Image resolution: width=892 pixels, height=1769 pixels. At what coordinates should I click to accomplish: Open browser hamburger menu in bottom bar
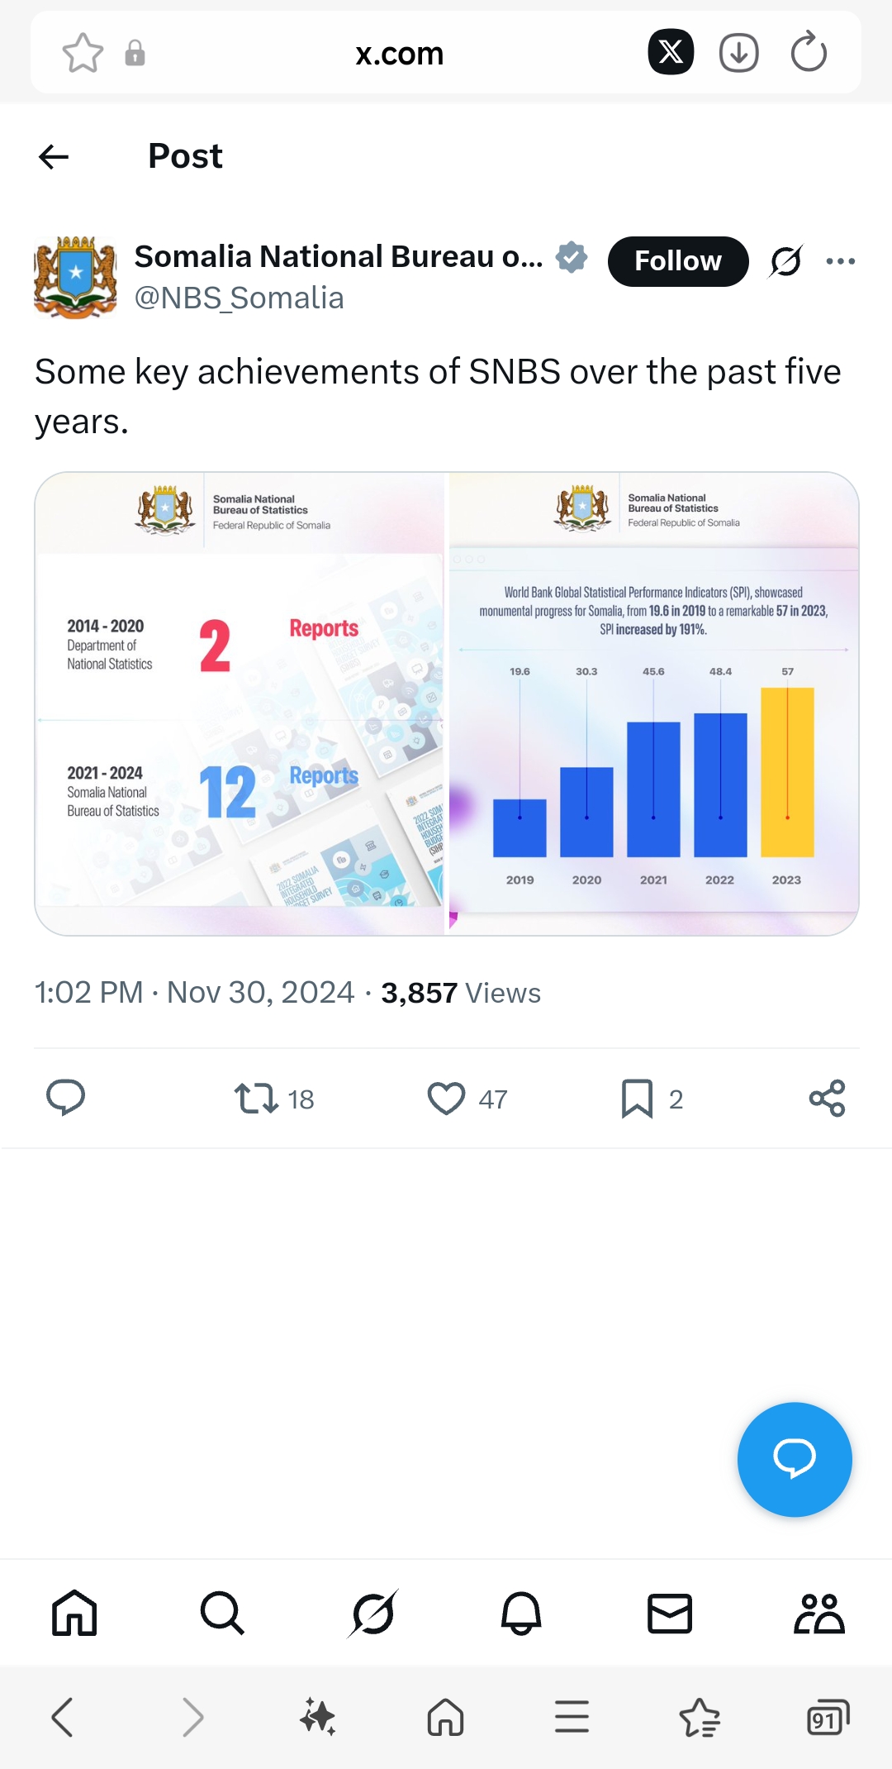[x=572, y=1717]
